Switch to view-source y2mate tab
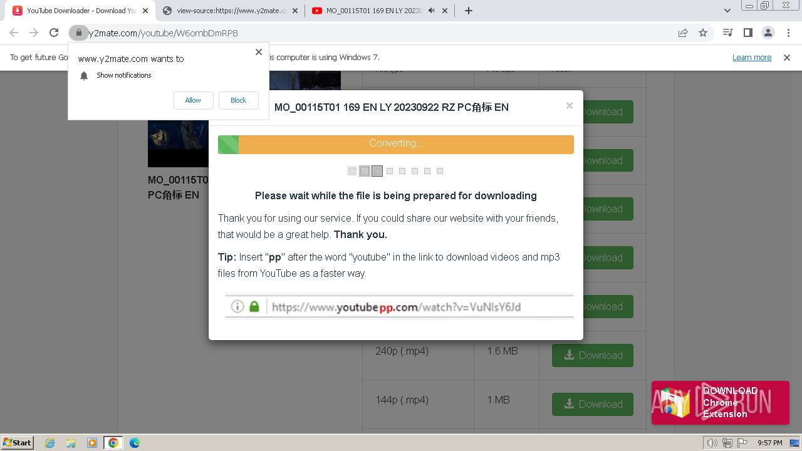The width and height of the screenshot is (802, 451). tap(231, 11)
